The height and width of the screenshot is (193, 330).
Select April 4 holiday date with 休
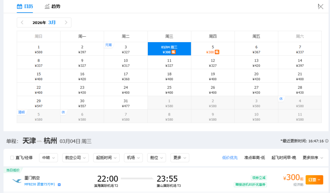[300, 103]
